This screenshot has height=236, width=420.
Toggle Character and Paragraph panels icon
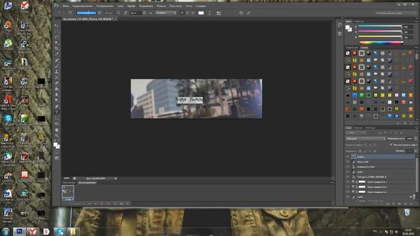219,13
